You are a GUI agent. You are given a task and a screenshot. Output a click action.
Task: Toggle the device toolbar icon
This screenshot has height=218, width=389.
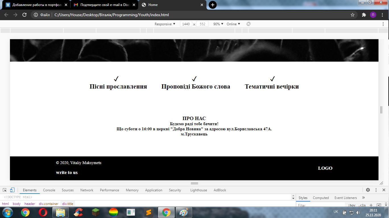click(12, 190)
